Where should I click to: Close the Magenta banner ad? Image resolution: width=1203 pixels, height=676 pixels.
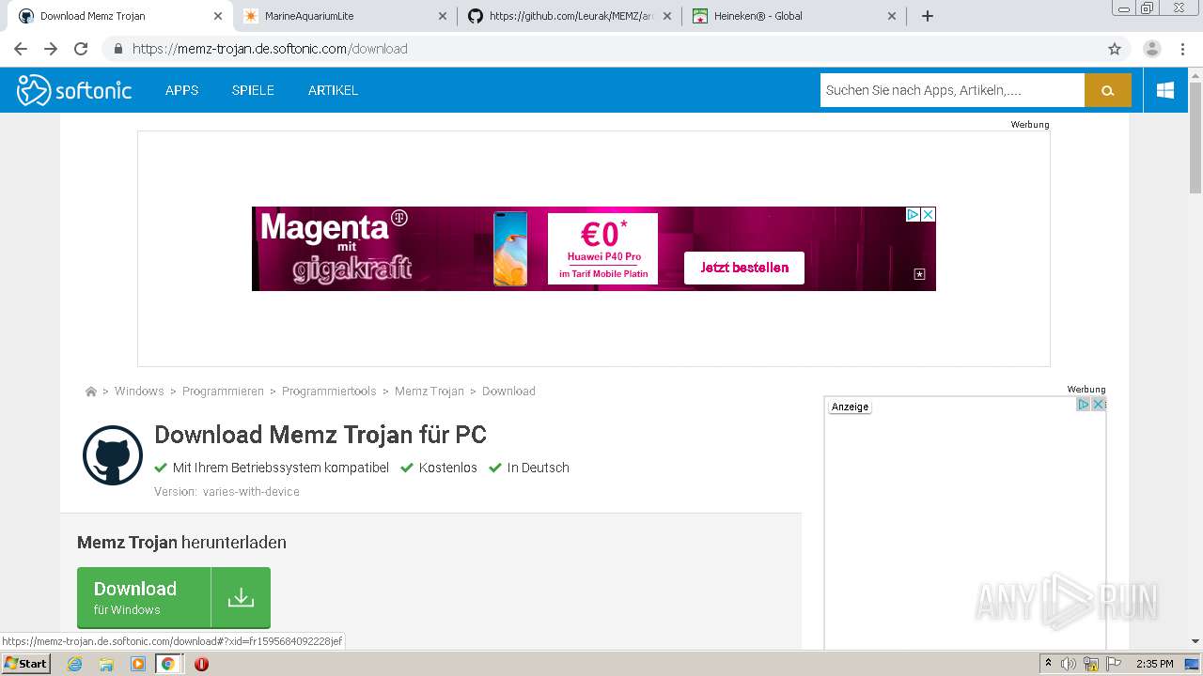[928, 214]
